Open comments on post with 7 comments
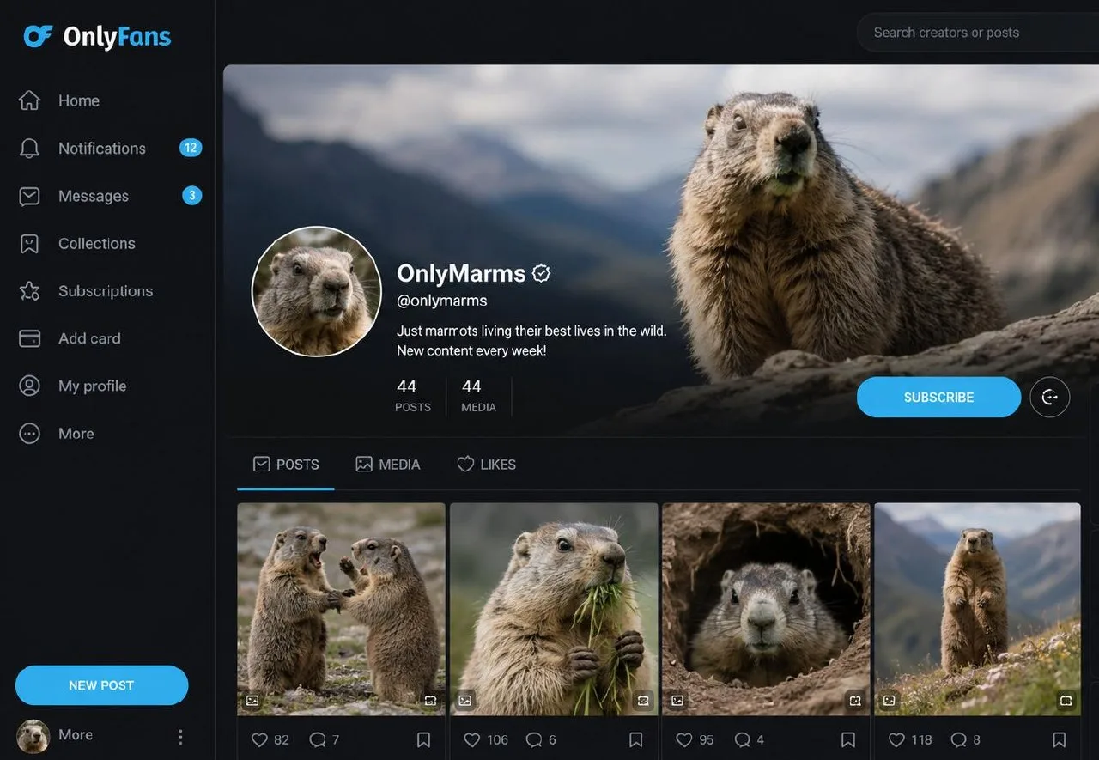 [317, 739]
